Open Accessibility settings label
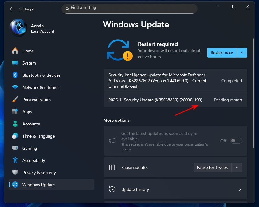Screen dimensions: 259x207 pos(34,160)
